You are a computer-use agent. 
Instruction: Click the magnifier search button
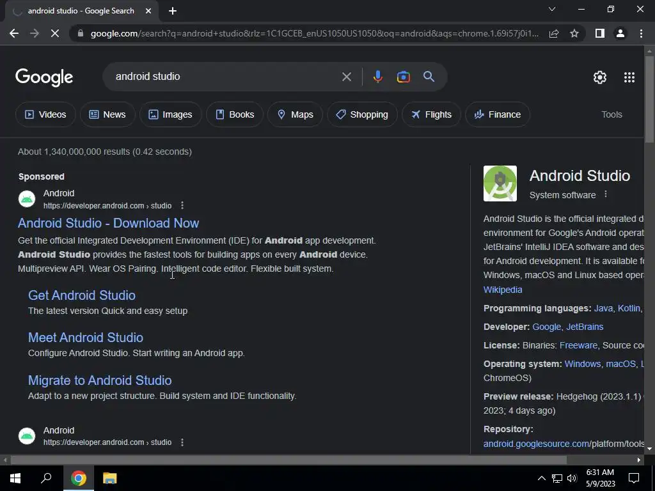[429, 77]
